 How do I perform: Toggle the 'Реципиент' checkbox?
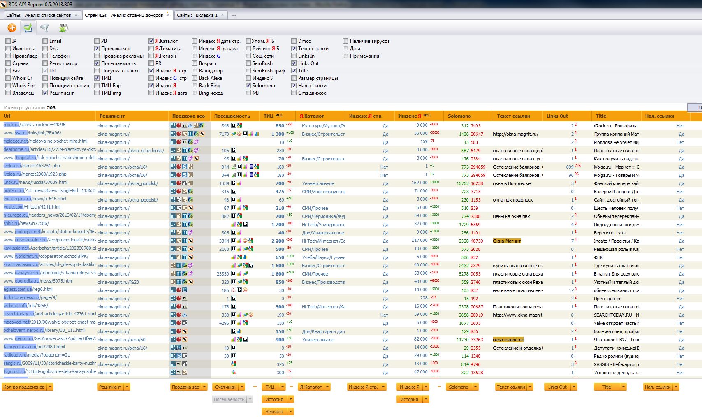45,93
